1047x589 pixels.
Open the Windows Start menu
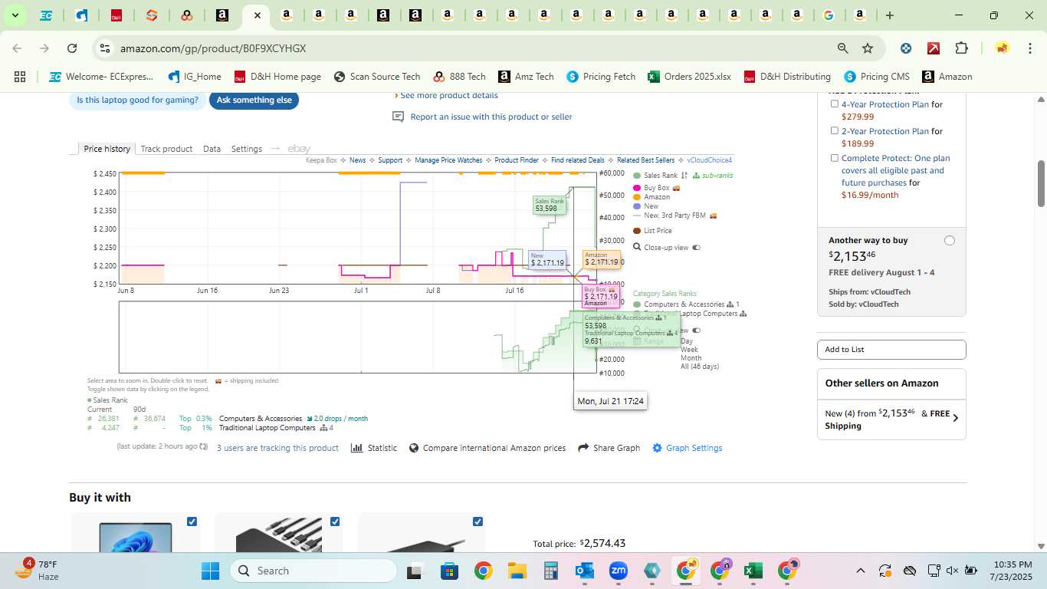coord(210,571)
